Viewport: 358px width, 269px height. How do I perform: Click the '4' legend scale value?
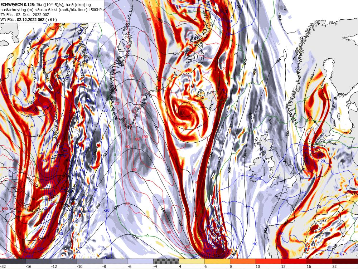pos(180,266)
